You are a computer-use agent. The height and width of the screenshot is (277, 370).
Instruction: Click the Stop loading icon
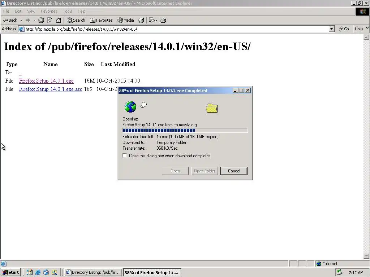coord(41,20)
